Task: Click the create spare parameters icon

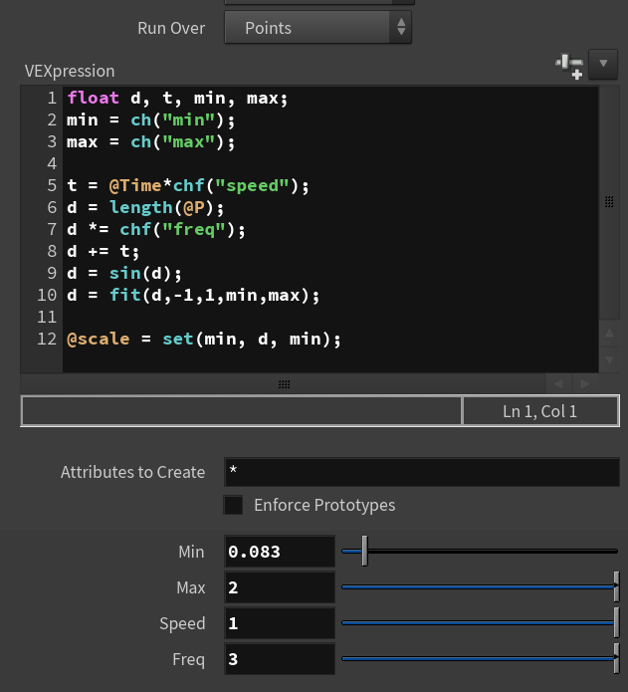Action: tap(570, 66)
